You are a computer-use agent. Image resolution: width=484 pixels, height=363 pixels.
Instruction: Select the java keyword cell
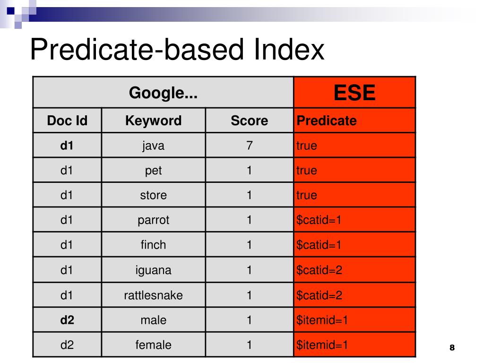(154, 146)
